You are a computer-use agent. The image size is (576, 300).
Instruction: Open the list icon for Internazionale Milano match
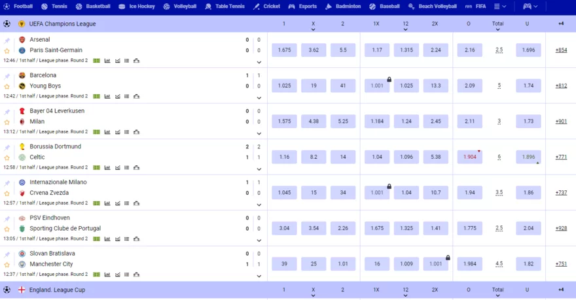coord(126,203)
